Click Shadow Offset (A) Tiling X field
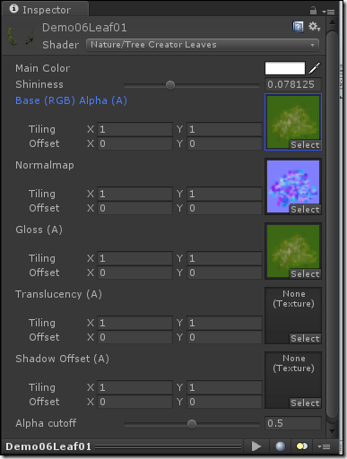 click(x=134, y=387)
